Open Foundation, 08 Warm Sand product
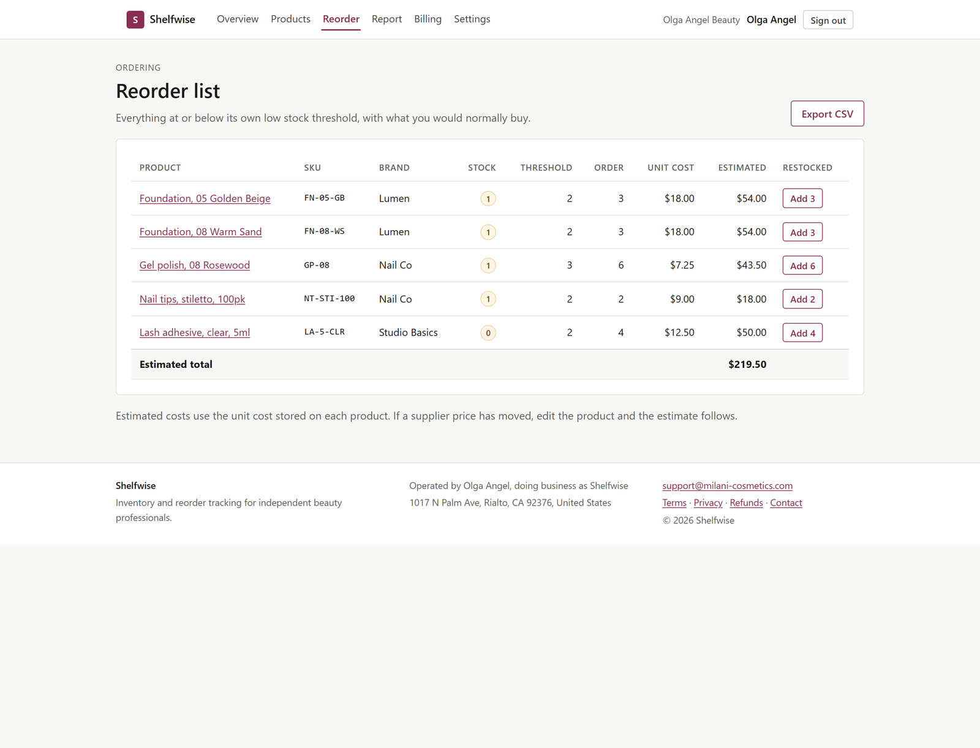980x748 pixels. tap(200, 232)
